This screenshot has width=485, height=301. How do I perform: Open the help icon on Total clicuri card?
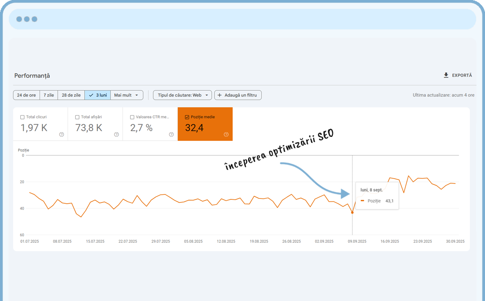(x=61, y=134)
